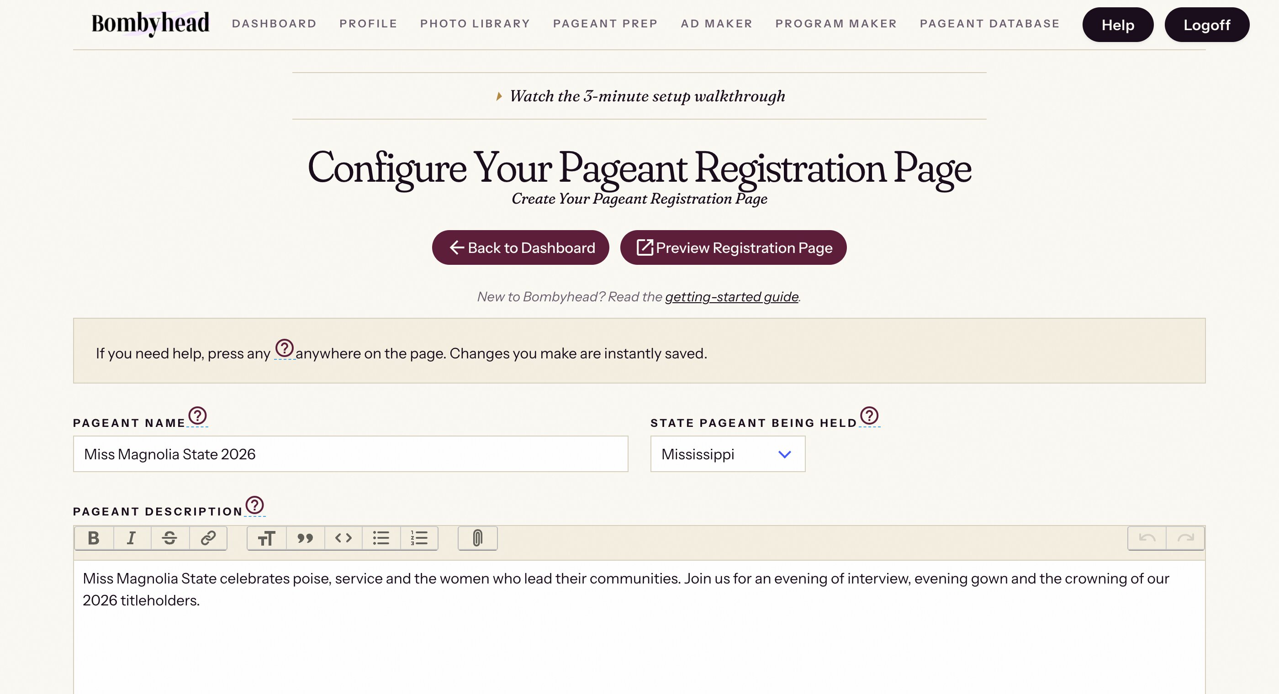The image size is (1279, 694).
Task: Insert a block quote in description
Action: 305,538
